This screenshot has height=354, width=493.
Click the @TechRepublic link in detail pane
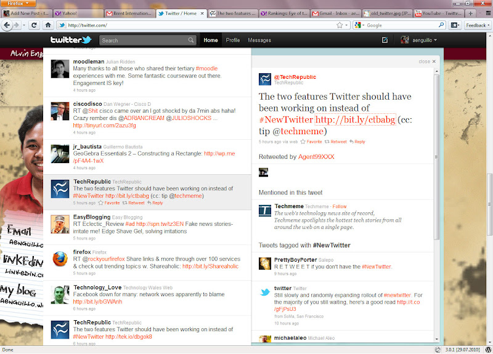coord(295,77)
